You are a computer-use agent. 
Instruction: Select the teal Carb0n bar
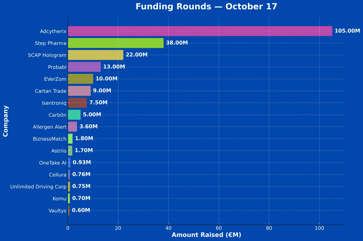(x=74, y=115)
